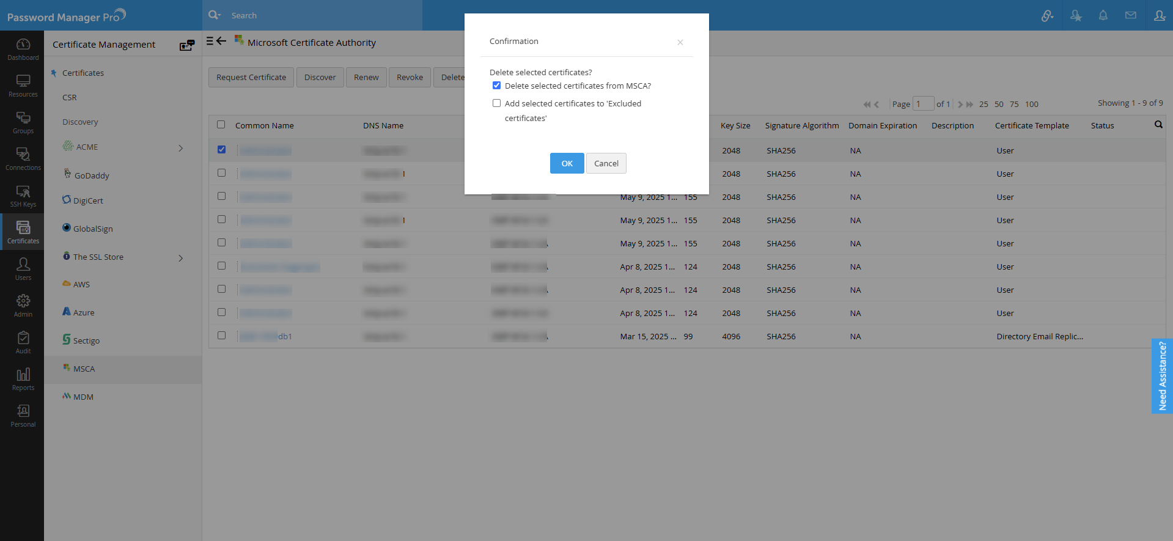Jump to the last page of results
This screenshot has width=1173, height=541.
(969, 105)
